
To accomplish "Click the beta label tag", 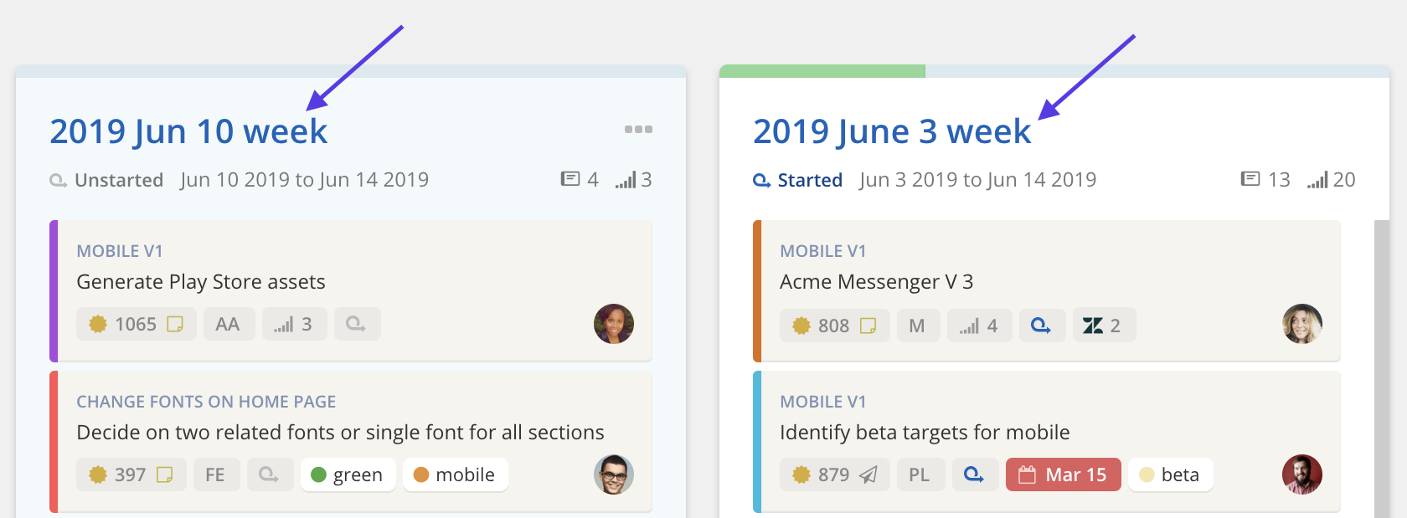I will (1170, 474).
